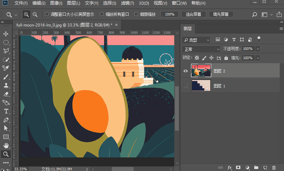This screenshot has height=171, width=284.
Task: Toggle lock image pixels brush icon
Action: 204,58
